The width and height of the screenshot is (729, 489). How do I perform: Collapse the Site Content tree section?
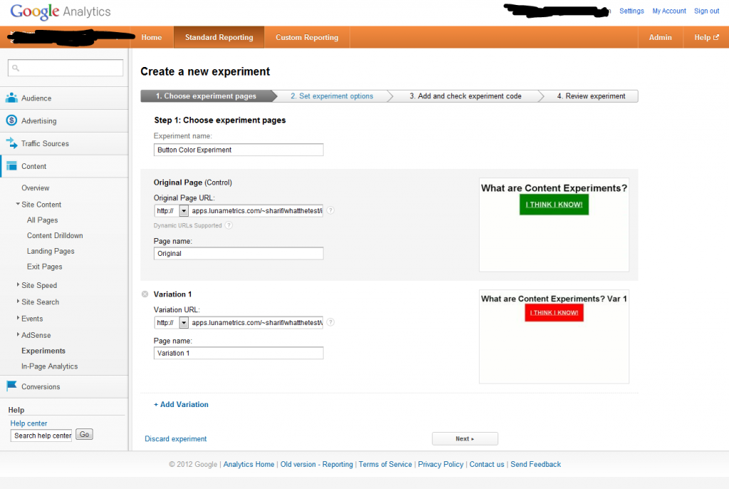pos(18,204)
